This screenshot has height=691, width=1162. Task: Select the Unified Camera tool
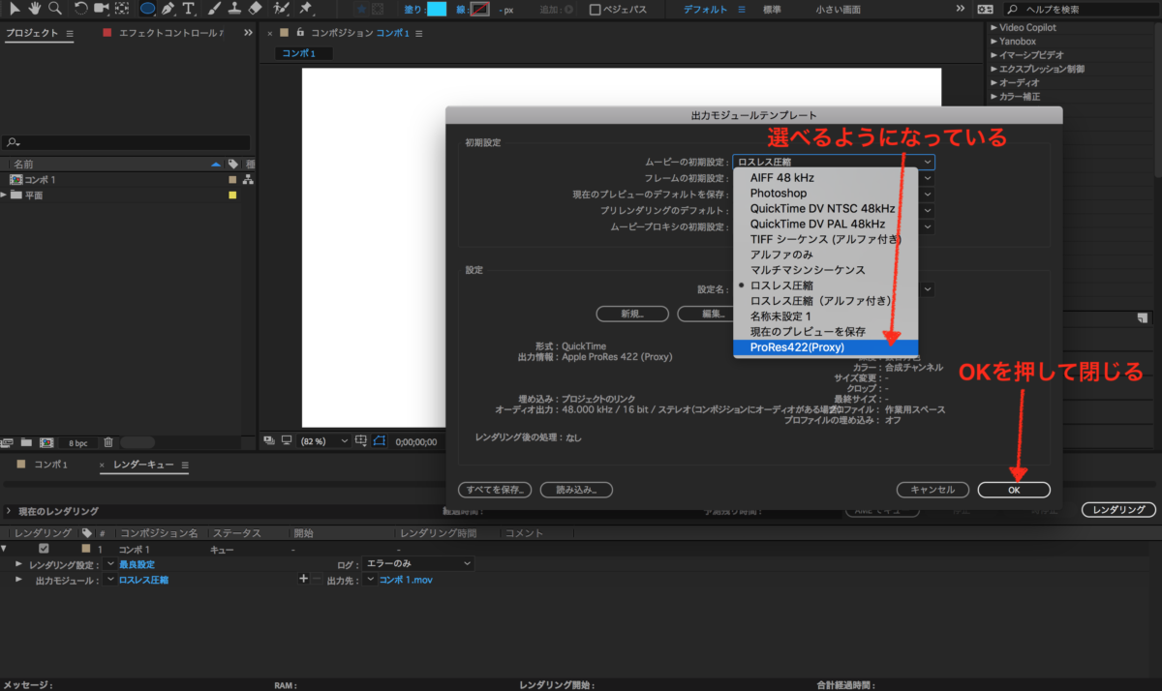(x=101, y=9)
